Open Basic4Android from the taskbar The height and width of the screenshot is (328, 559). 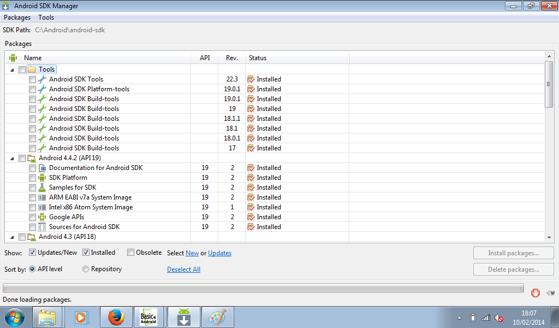click(x=148, y=317)
